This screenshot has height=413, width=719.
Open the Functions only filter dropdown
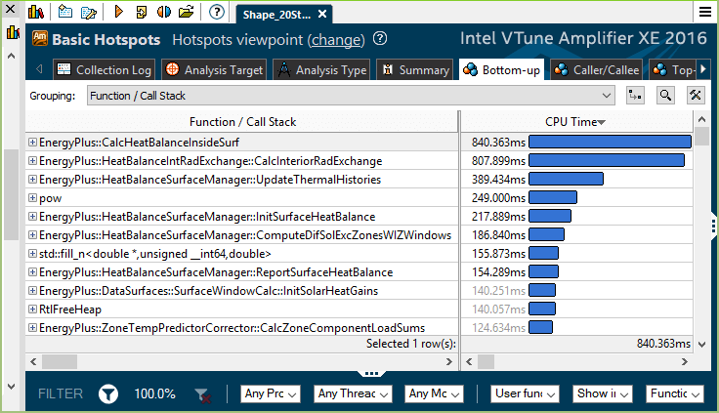tap(675, 393)
